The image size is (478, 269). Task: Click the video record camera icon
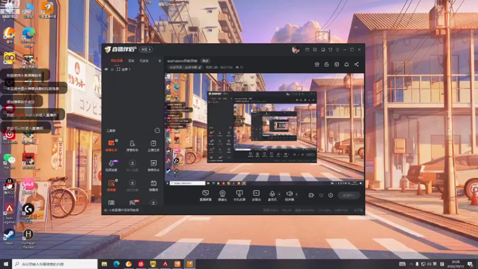311,195
